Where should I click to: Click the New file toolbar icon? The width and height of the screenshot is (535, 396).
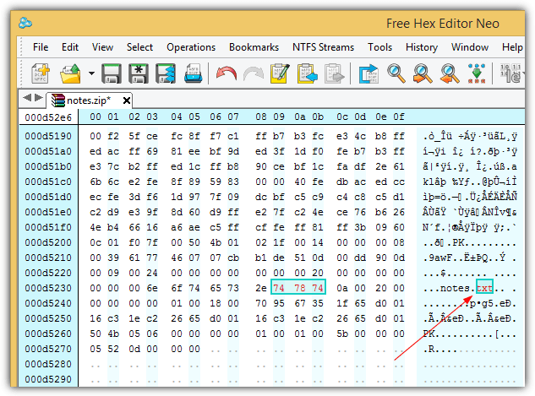(x=41, y=73)
